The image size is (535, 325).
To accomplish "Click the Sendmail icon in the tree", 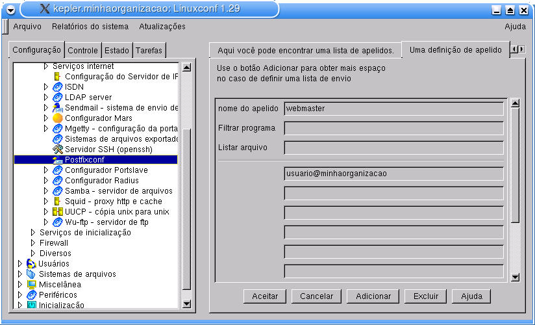I will pyautogui.click(x=58, y=108).
